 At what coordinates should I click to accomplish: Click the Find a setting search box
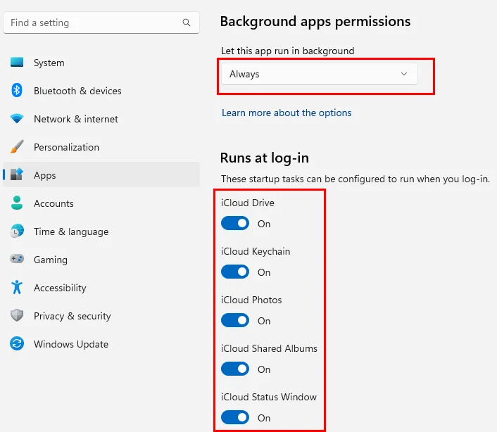coord(101,23)
